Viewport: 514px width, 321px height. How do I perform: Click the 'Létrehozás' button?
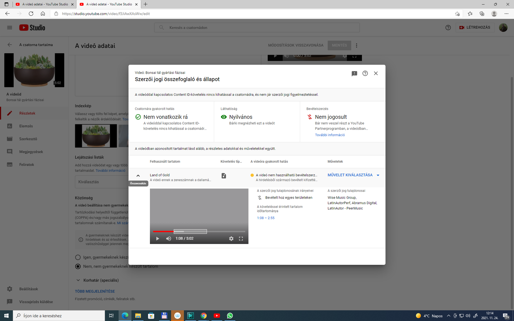(x=475, y=27)
